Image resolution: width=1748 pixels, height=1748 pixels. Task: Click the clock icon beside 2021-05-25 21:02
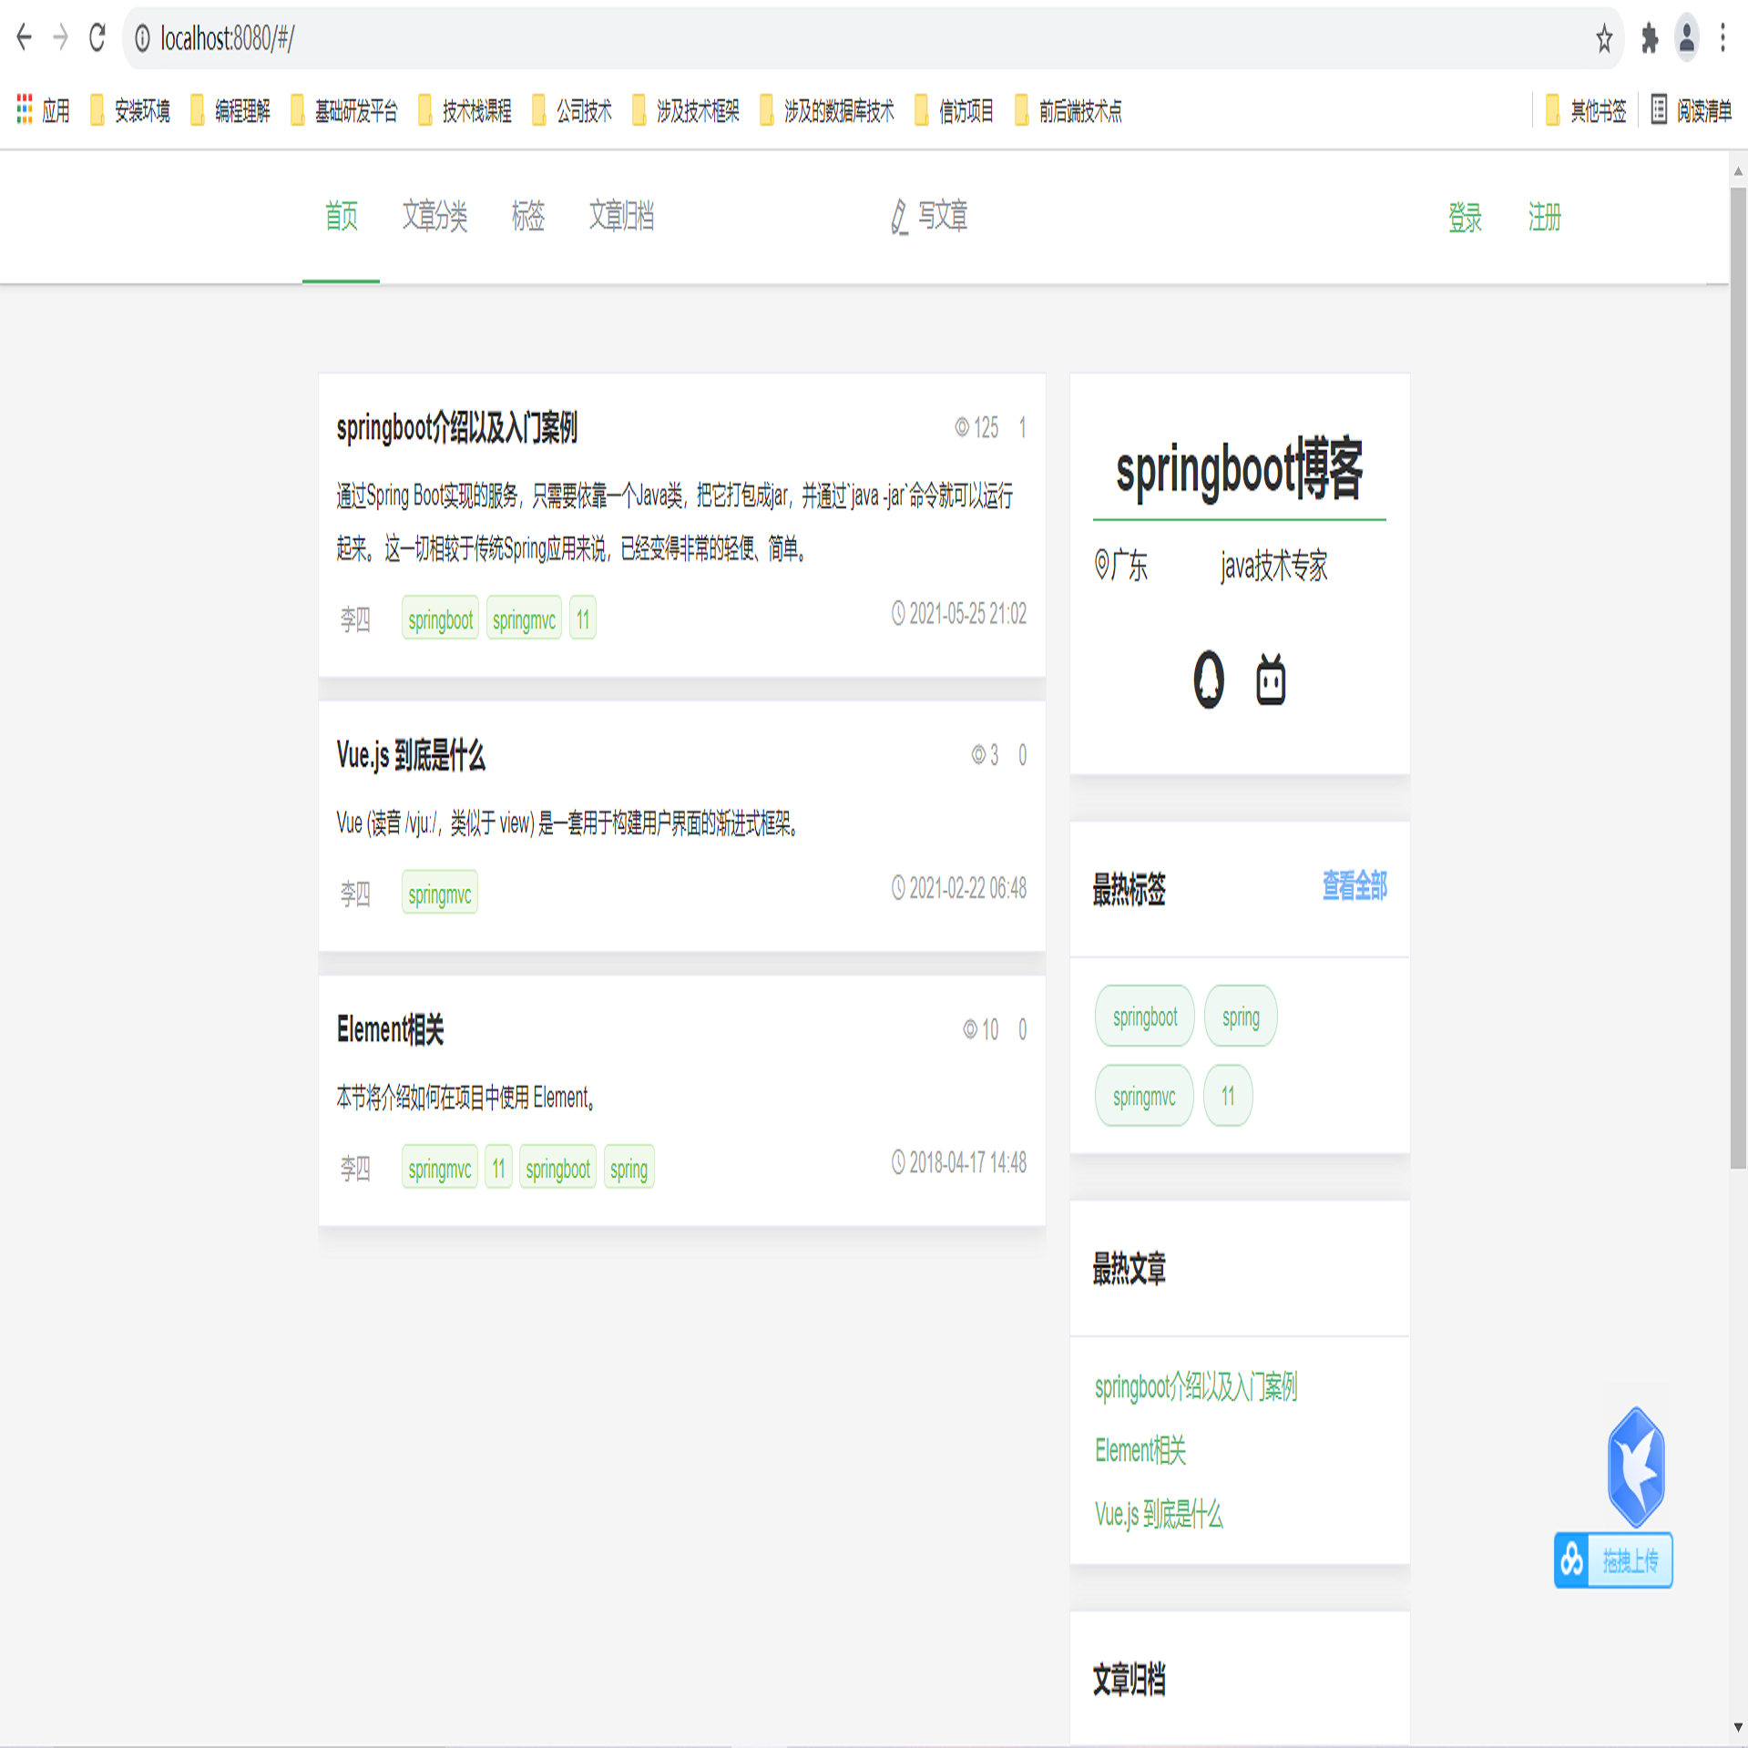[898, 614]
